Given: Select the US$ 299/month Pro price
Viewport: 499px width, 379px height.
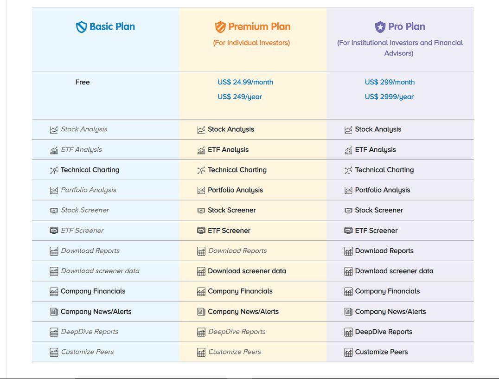Looking at the screenshot, I should click(390, 82).
